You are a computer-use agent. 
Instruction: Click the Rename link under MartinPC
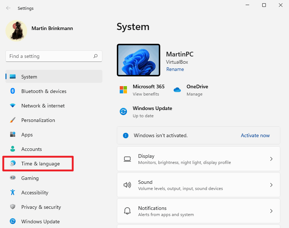click(175, 69)
